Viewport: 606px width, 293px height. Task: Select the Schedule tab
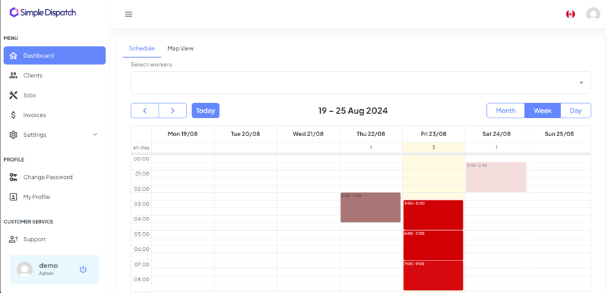click(x=142, y=48)
